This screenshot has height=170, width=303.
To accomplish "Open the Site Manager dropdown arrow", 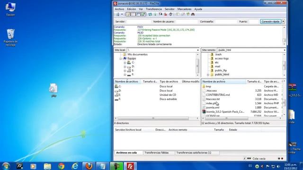I will [122, 15].
